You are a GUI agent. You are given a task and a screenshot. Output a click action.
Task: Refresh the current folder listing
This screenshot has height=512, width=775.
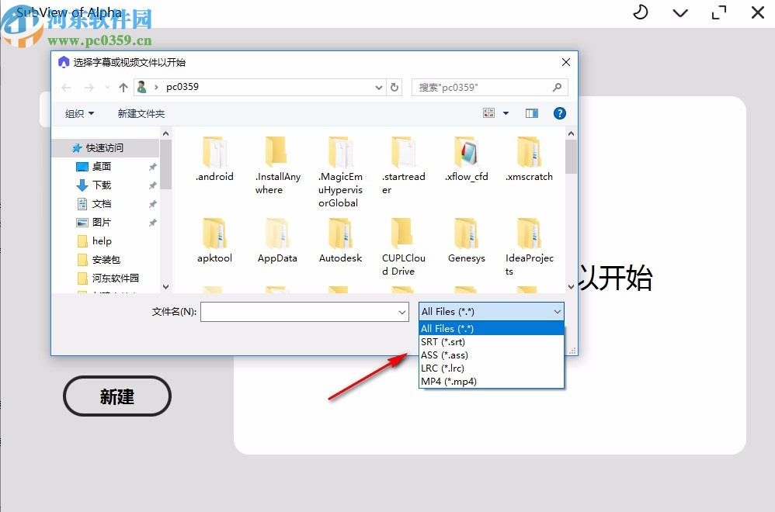pos(394,88)
